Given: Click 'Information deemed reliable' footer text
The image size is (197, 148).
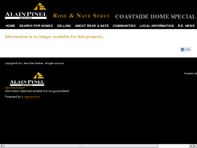Looking at the screenshot, I should pyautogui.click(x=37, y=91).
